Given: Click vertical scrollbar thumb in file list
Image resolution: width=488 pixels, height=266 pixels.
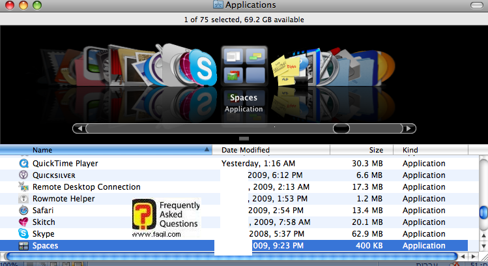Looking at the screenshot, I should [x=483, y=213].
